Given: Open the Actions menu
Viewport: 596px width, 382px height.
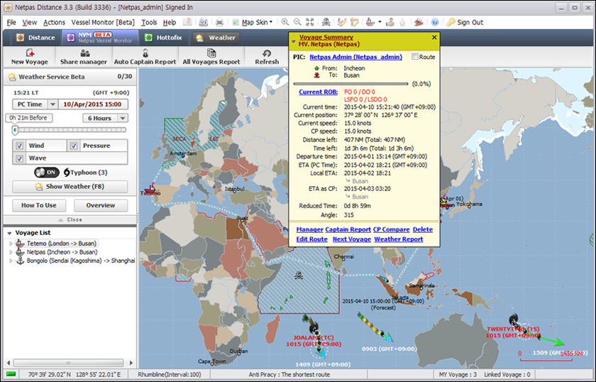Looking at the screenshot, I should [54, 23].
